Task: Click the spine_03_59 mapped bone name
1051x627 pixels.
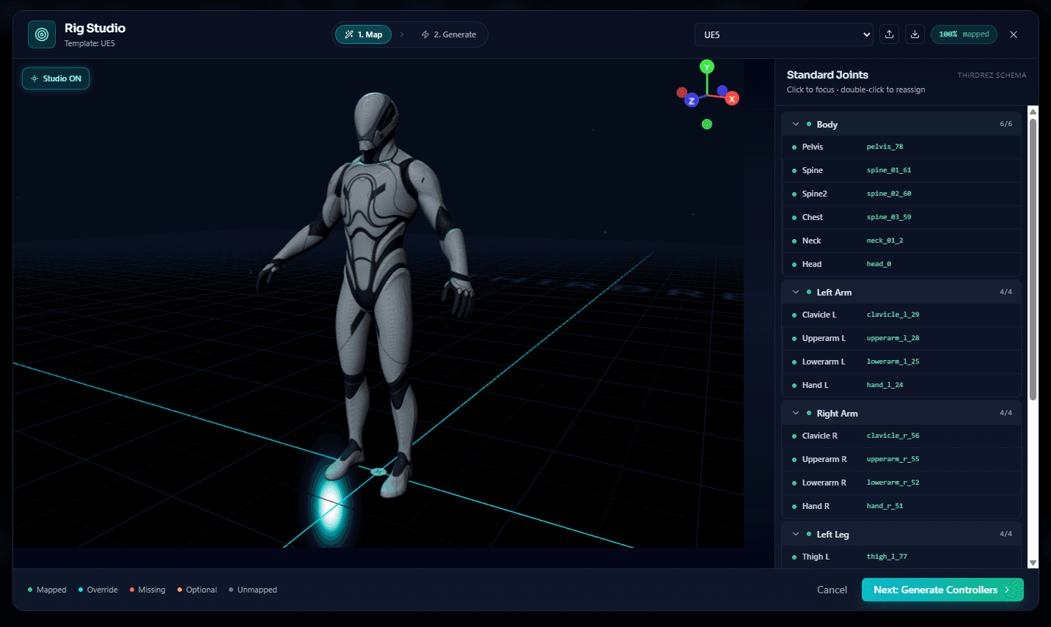Action: pyautogui.click(x=889, y=217)
